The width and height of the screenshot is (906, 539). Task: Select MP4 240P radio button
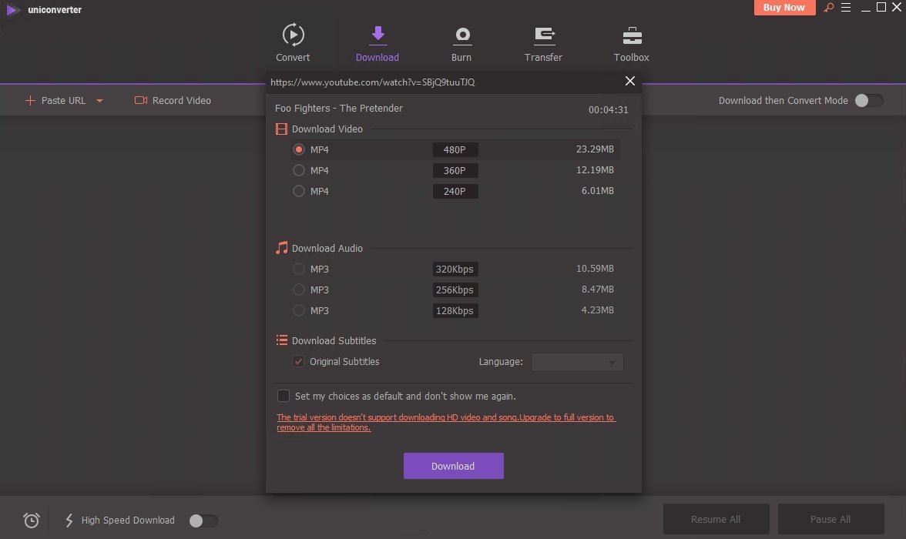[299, 191]
